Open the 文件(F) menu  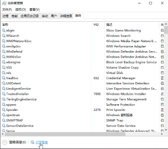click(7, 9)
